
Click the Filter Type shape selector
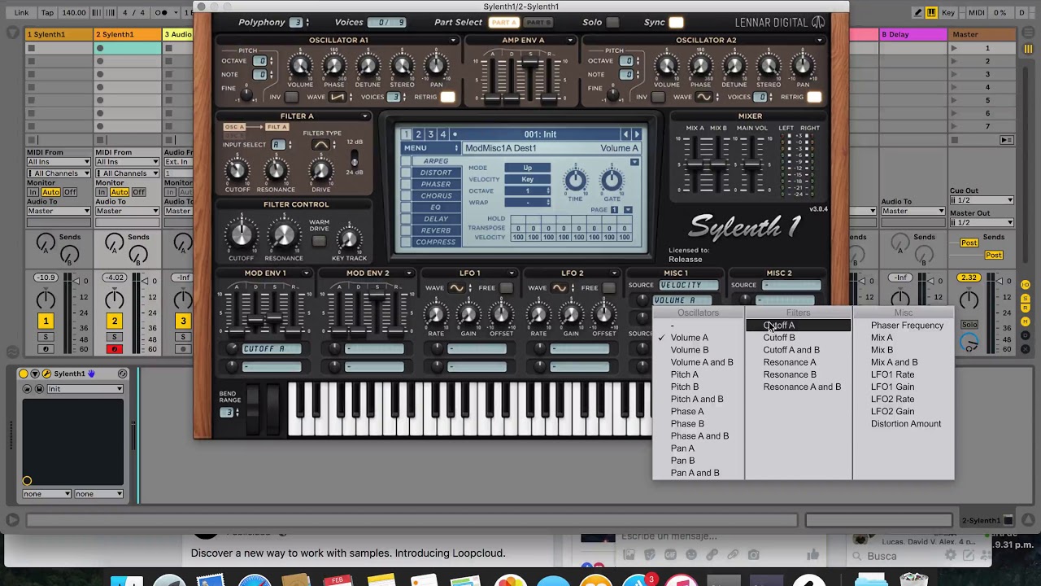pos(321,145)
